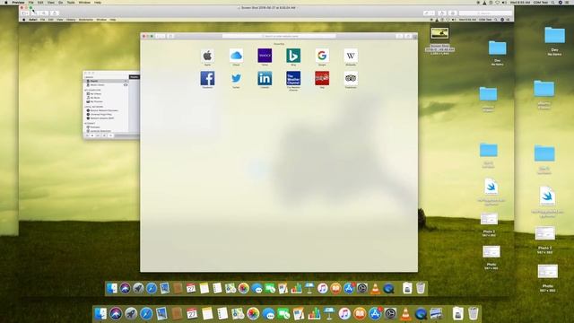The height and width of the screenshot is (323, 574).
Task: Click Safari window's share button
Action: pos(399,36)
